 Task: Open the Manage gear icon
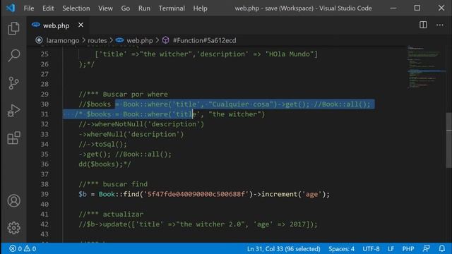coord(13,228)
